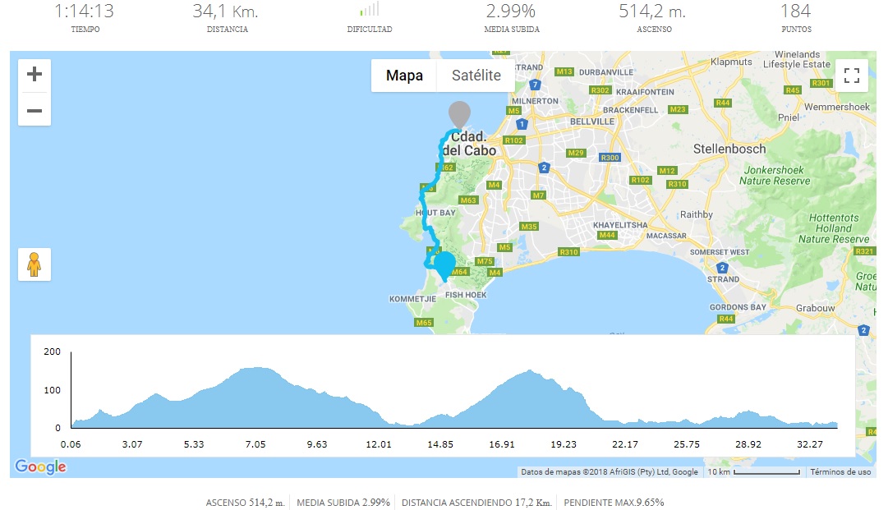Click the 34,1 Km distance statistic
888x510 pixels.
[x=227, y=12]
